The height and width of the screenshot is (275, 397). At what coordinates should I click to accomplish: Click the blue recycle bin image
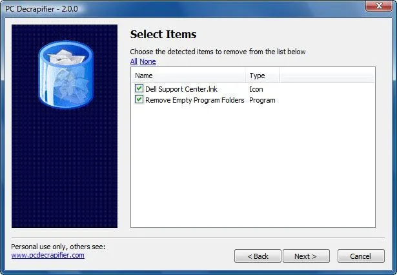66,75
